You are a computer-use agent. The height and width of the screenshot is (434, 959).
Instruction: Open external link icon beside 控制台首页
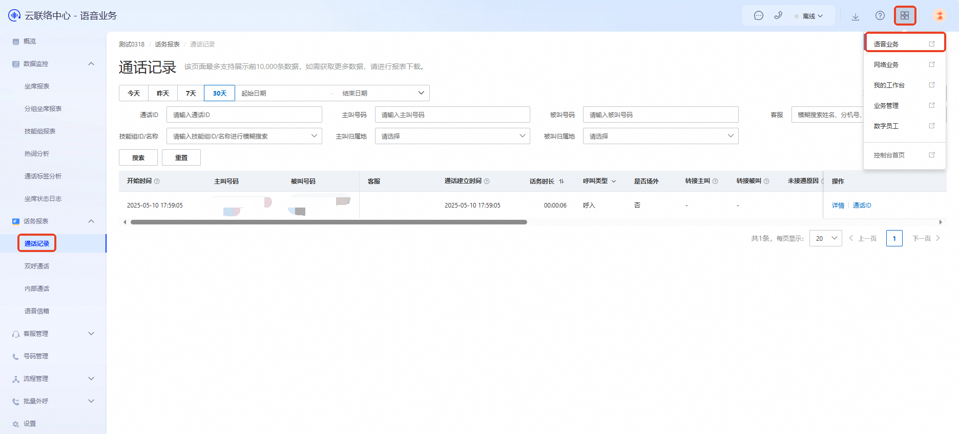tap(932, 155)
